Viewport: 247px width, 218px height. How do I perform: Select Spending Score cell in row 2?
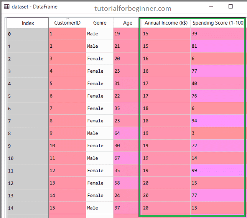point(217,59)
